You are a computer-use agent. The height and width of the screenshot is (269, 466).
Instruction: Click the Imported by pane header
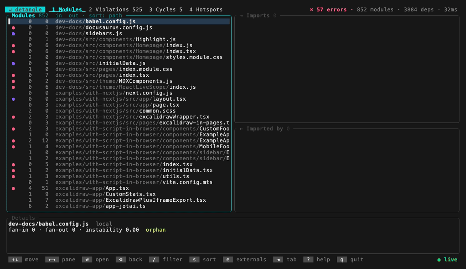tap(265, 129)
